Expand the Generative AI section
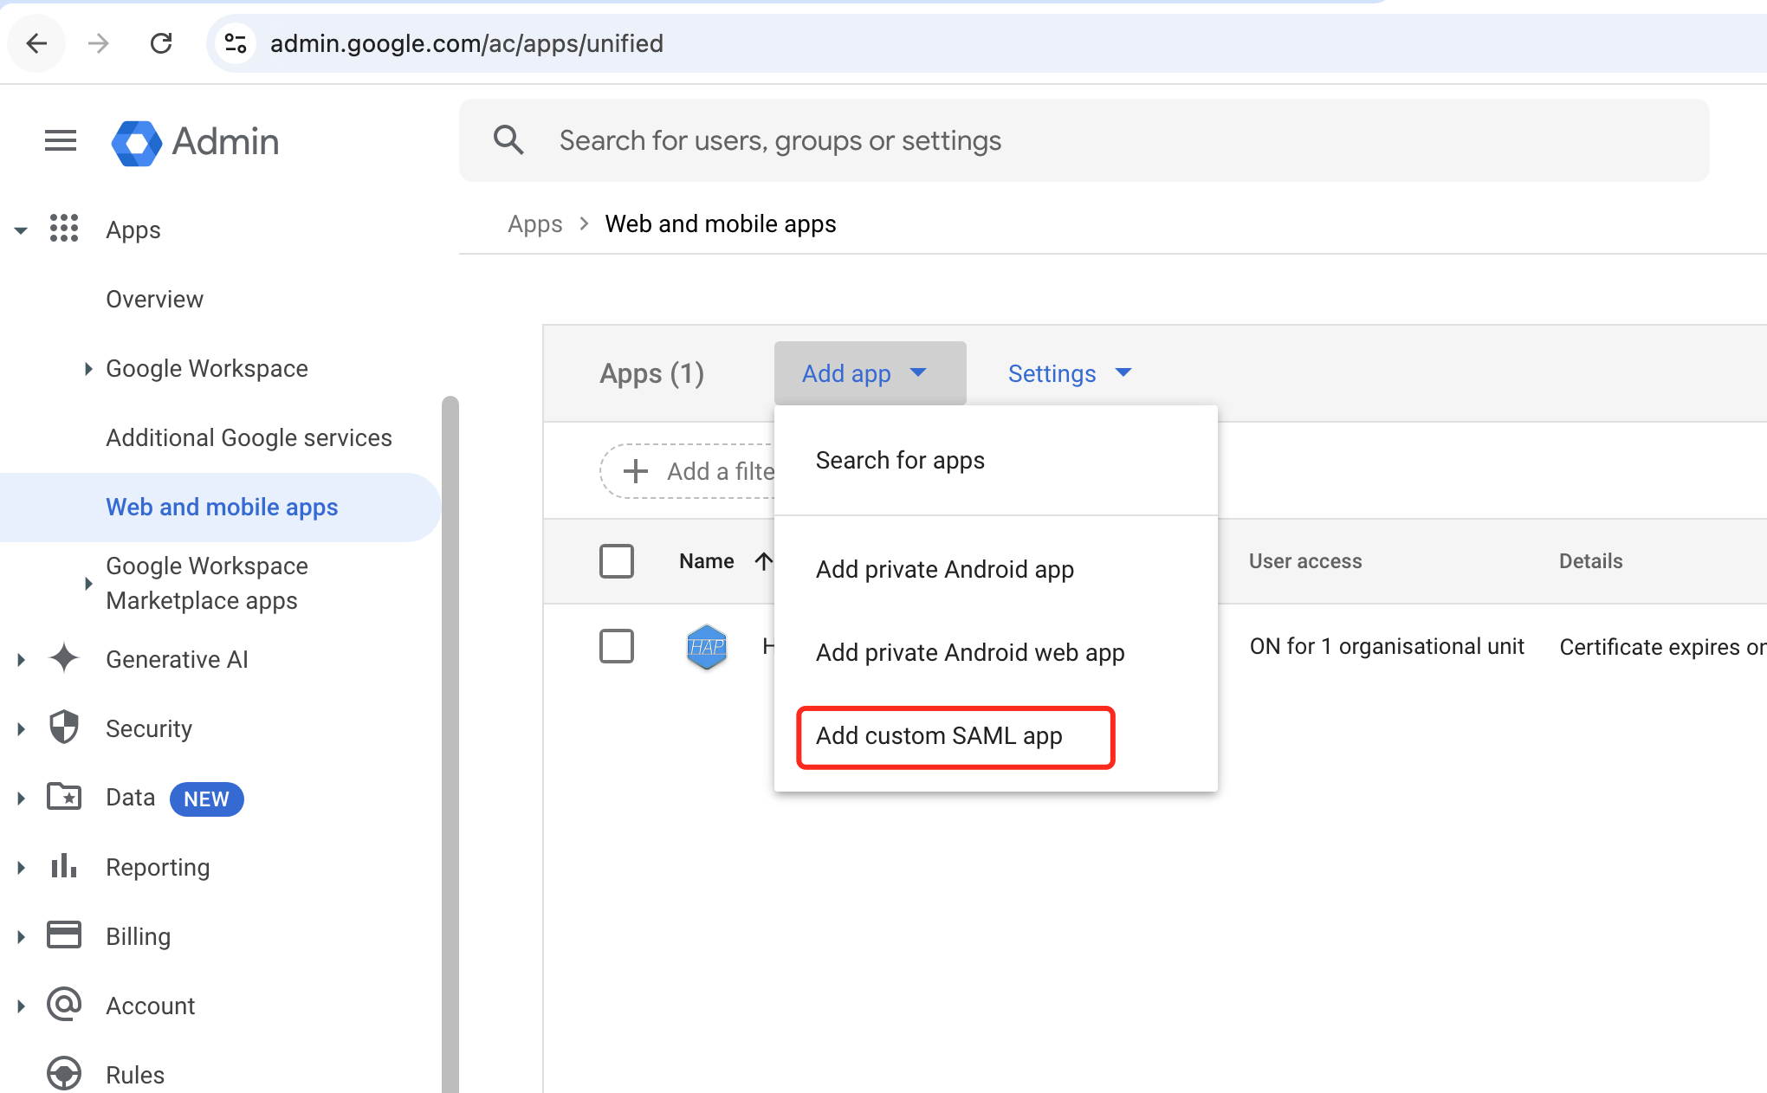The height and width of the screenshot is (1093, 1767). click(x=21, y=660)
